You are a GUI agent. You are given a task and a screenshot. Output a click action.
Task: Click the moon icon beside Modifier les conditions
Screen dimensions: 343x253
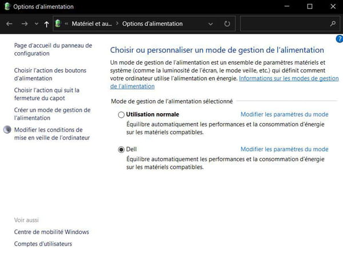click(7, 130)
